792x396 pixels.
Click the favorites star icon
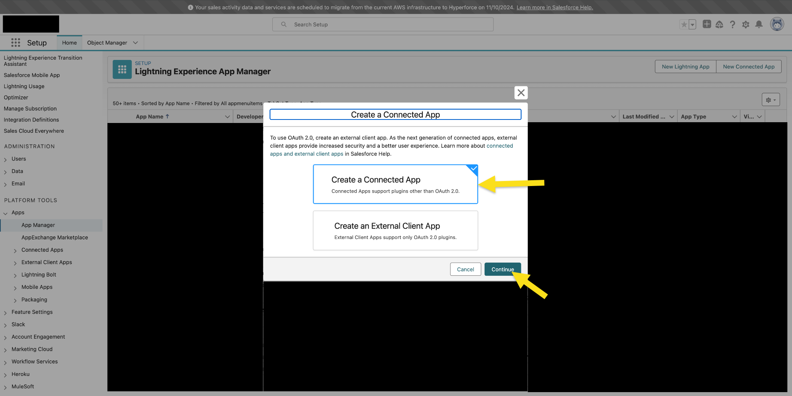[684, 25]
